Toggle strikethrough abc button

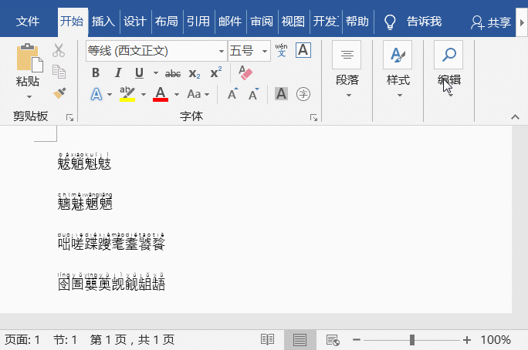click(173, 73)
